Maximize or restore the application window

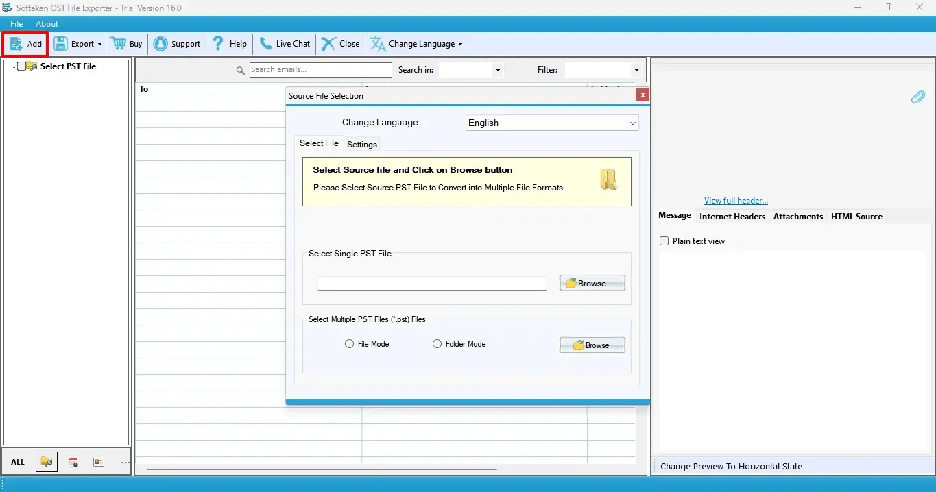(x=888, y=8)
